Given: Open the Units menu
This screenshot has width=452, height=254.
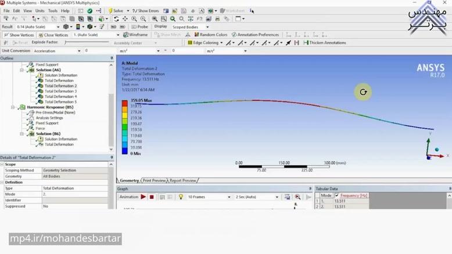Looking at the screenshot, I should (40, 10).
